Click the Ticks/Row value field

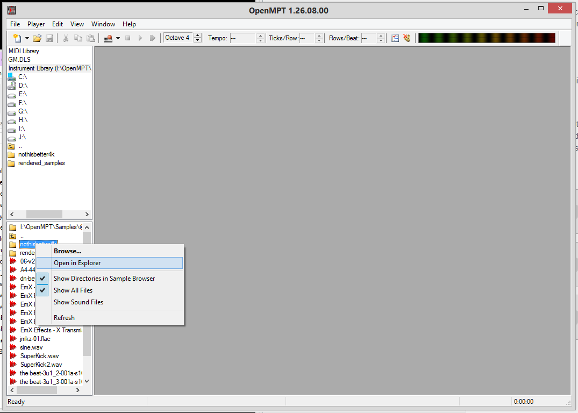pos(306,38)
